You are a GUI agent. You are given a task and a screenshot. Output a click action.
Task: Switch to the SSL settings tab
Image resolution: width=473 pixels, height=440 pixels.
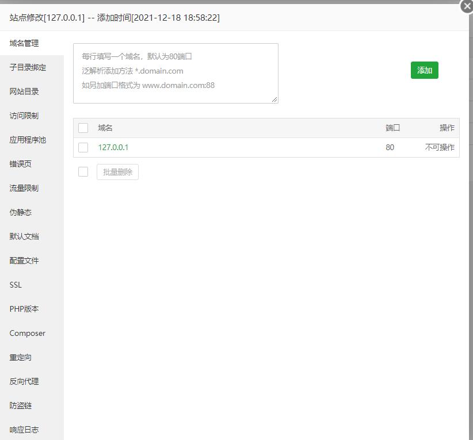tap(16, 285)
